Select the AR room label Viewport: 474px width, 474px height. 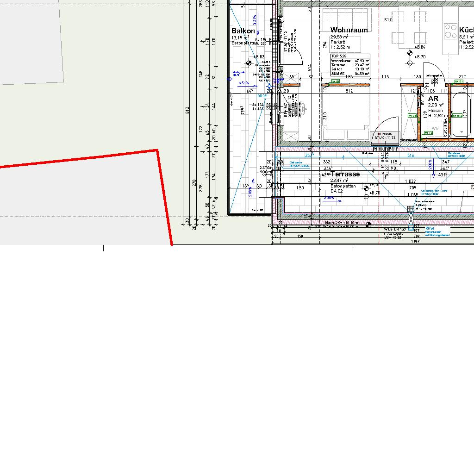tap(433, 99)
